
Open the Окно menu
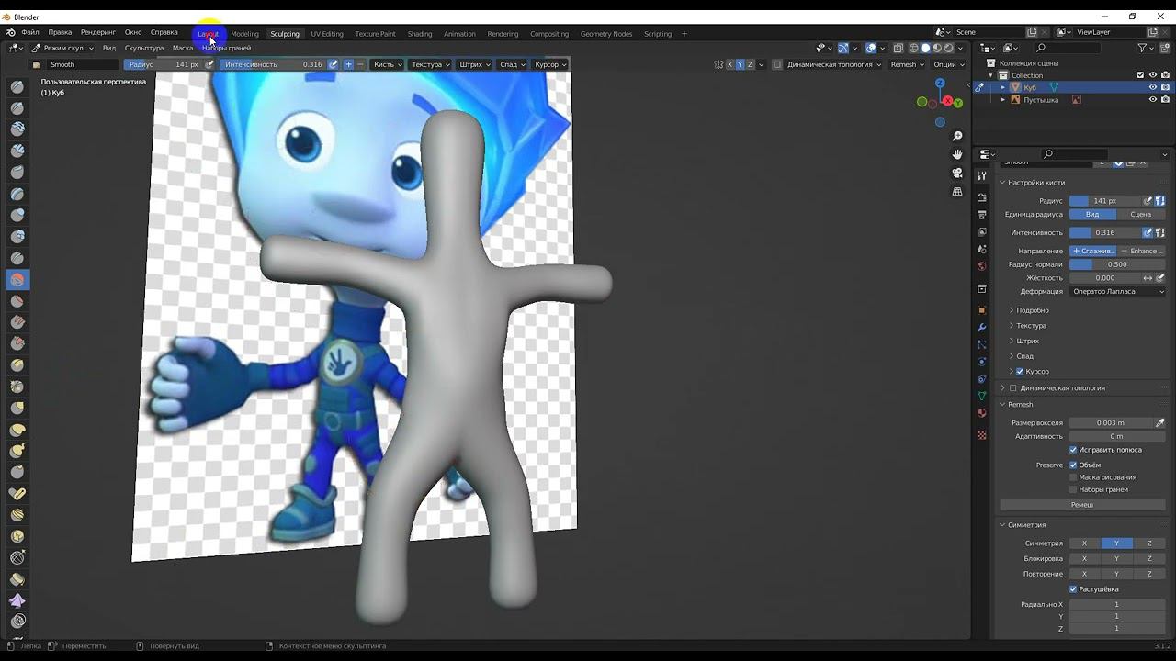click(x=133, y=32)
